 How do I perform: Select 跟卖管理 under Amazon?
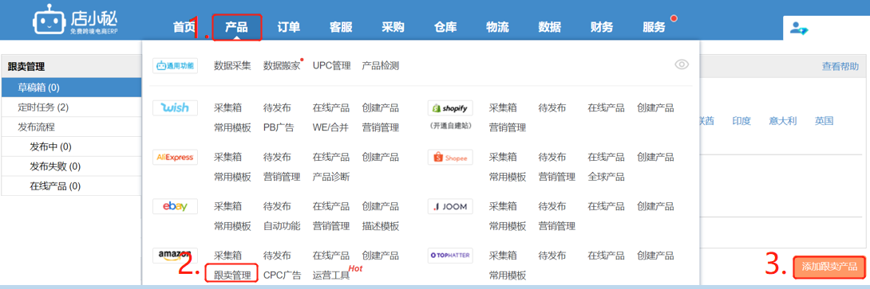point(232,275)
